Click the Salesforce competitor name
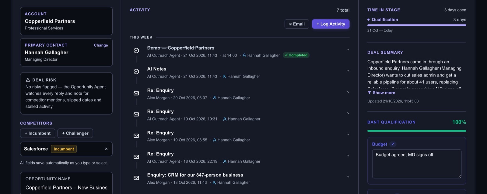This screenshot has height=194, width=487. 36,149
